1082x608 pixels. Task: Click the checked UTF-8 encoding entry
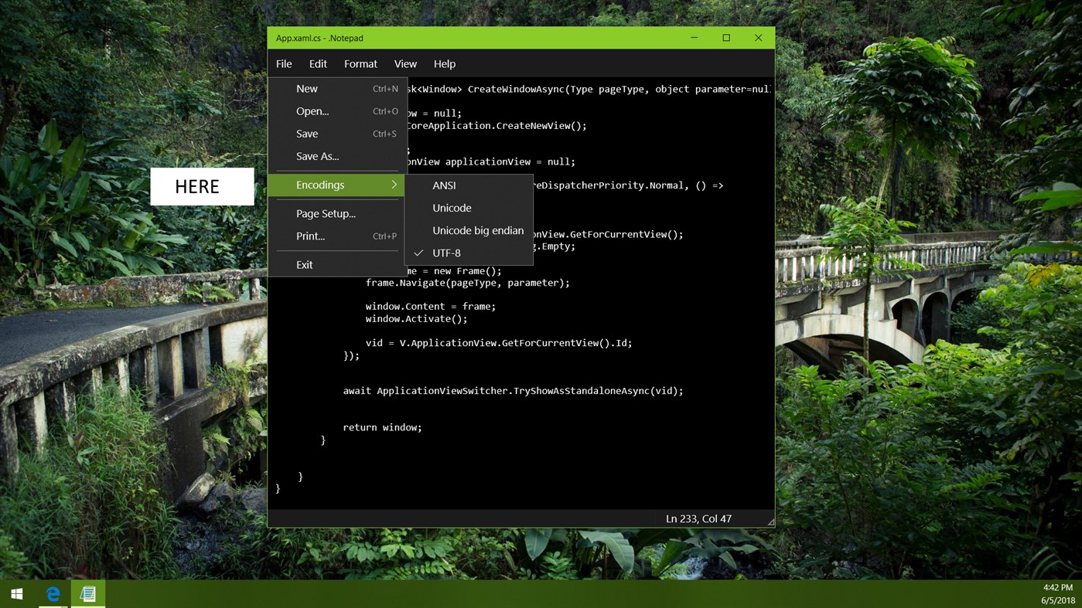[x=446, y=253]
